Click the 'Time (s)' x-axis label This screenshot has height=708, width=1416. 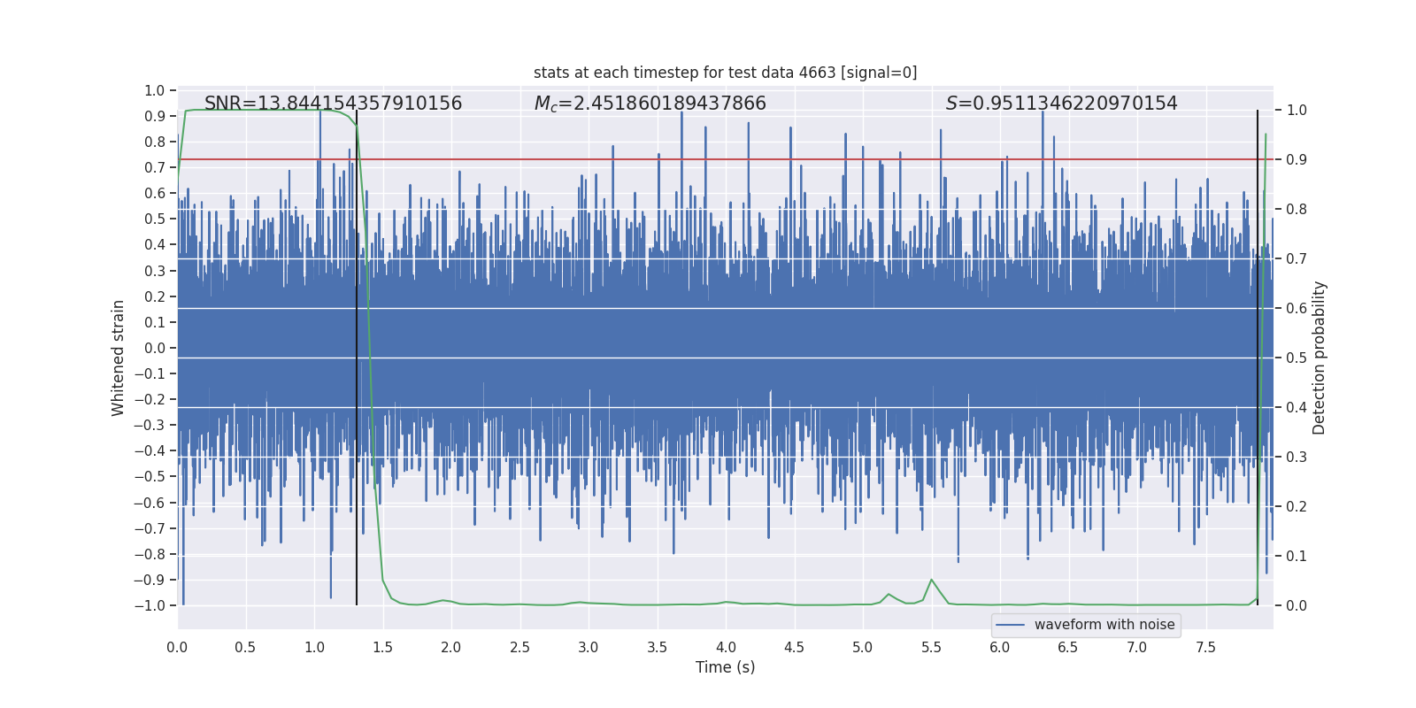pyautogui.click(x=725, y=667)
